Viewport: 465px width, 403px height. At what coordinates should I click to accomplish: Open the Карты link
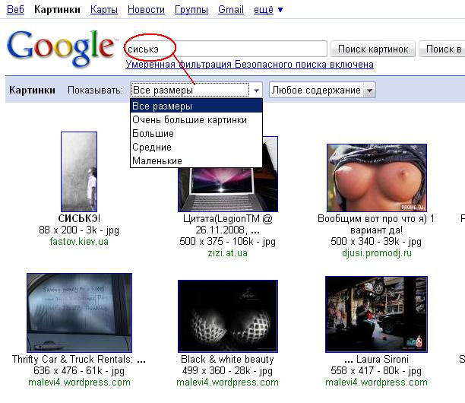pyautogui.click(x=104, y=9)
